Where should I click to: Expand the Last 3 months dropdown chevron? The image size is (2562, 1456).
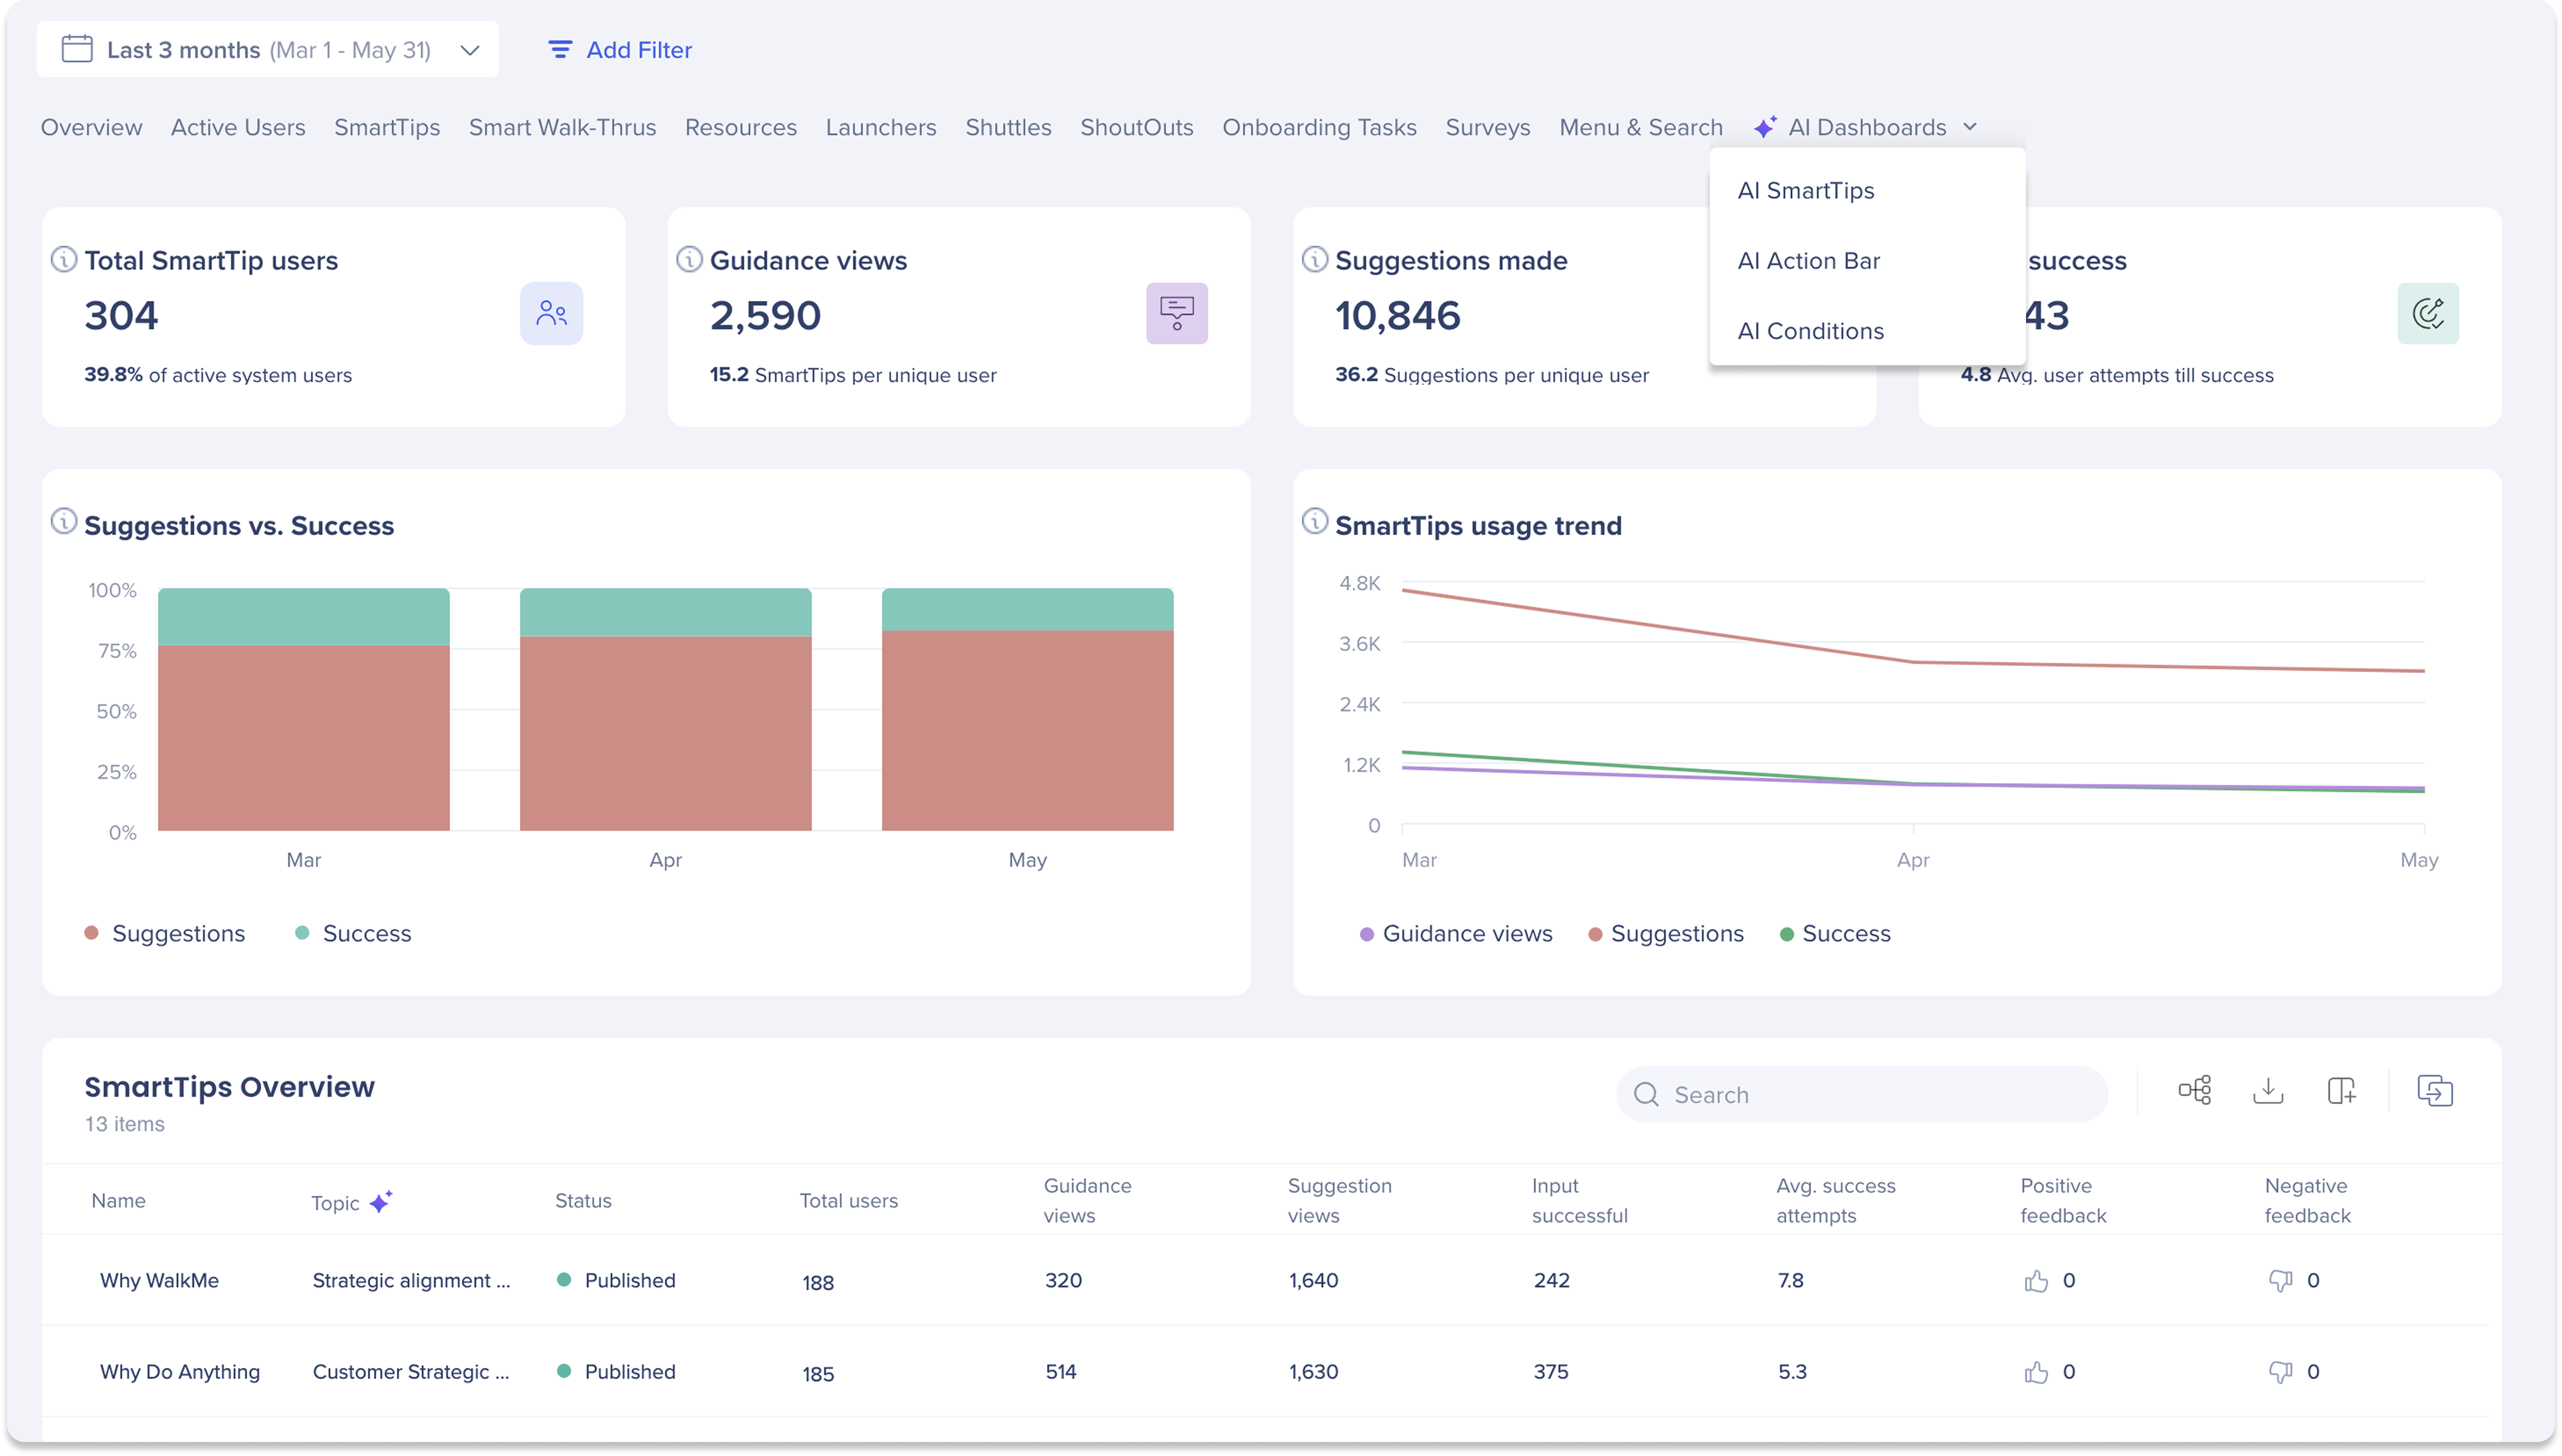tap(470, 50)
